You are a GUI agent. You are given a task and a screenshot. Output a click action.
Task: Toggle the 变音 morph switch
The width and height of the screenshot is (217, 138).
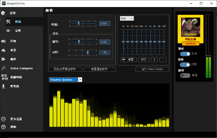[185, 65]
